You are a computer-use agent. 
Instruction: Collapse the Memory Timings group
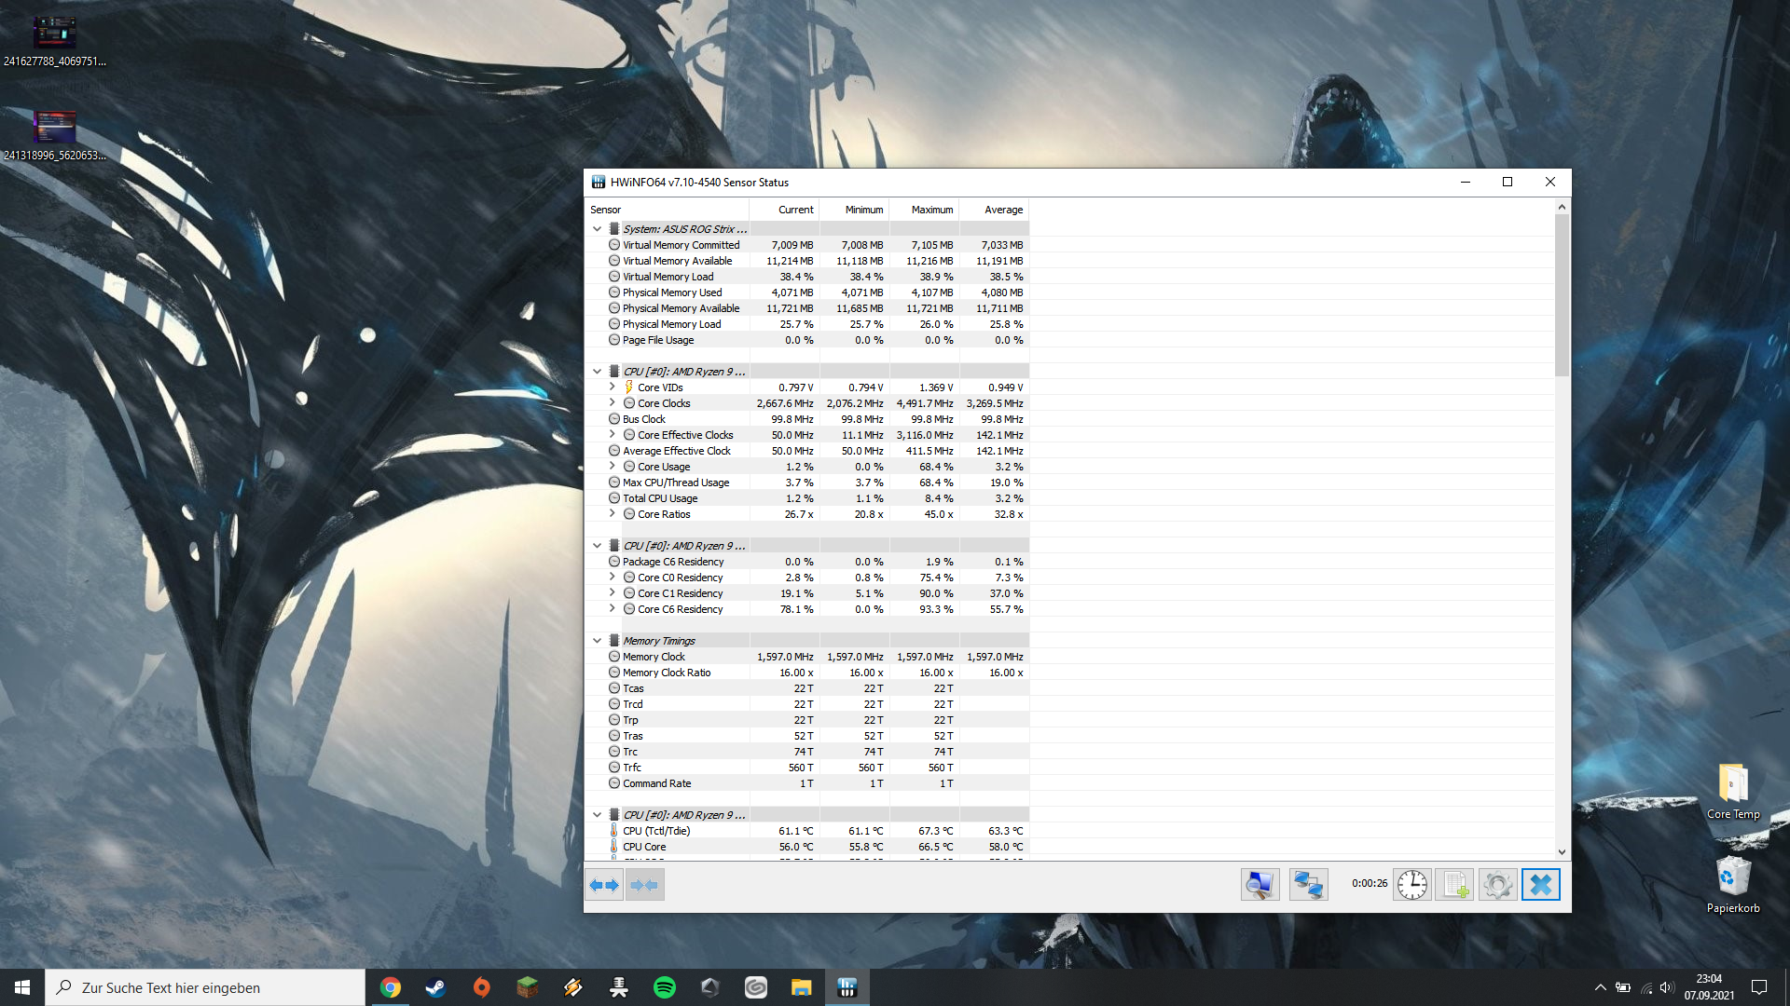pos(598,641)
